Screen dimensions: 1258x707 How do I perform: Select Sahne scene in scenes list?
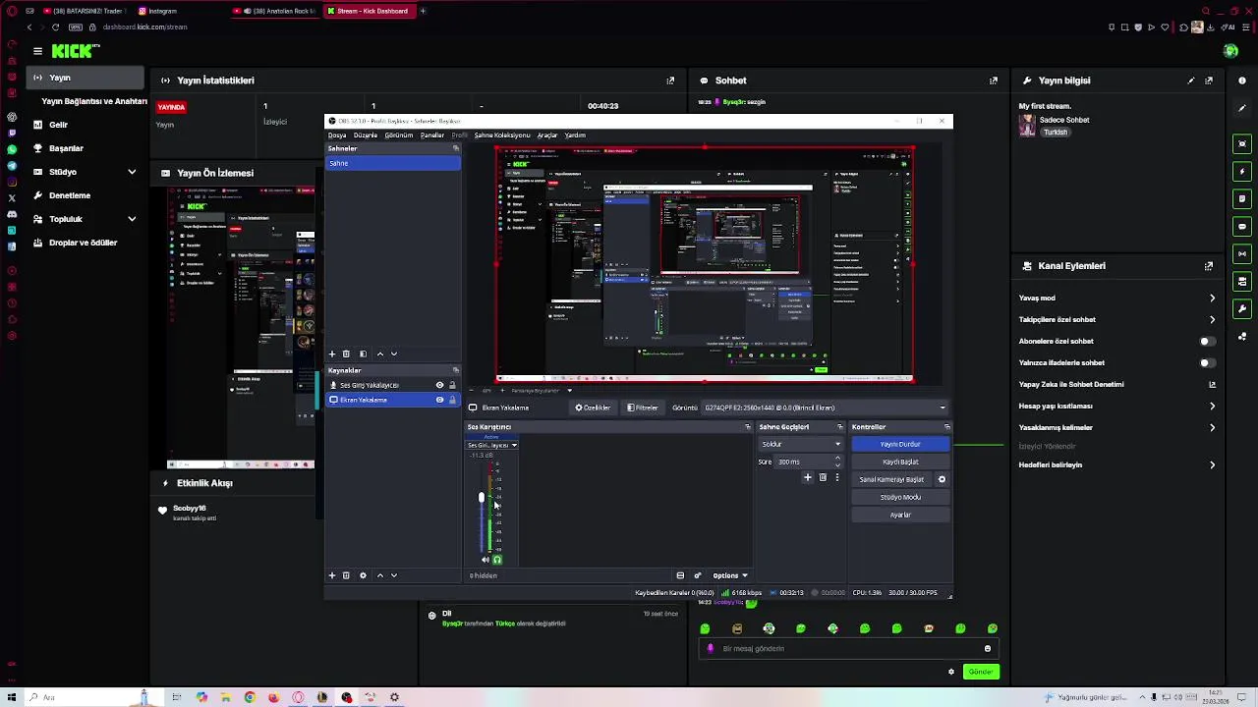click(x=393, y=163)
